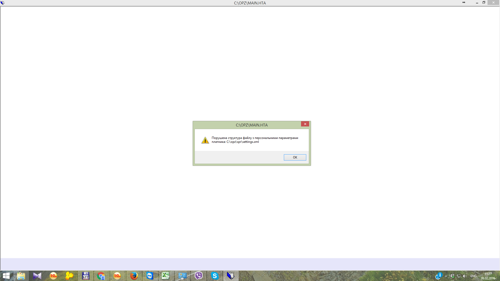Open the kIT floppy disk app
The image size is (500, 281).
[85, 276]
